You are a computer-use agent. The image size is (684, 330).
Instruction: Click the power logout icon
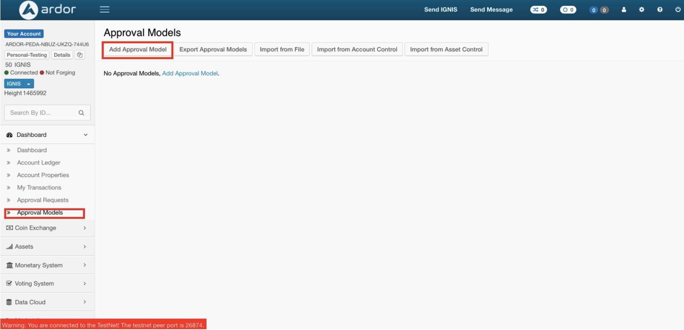[678, 10]
